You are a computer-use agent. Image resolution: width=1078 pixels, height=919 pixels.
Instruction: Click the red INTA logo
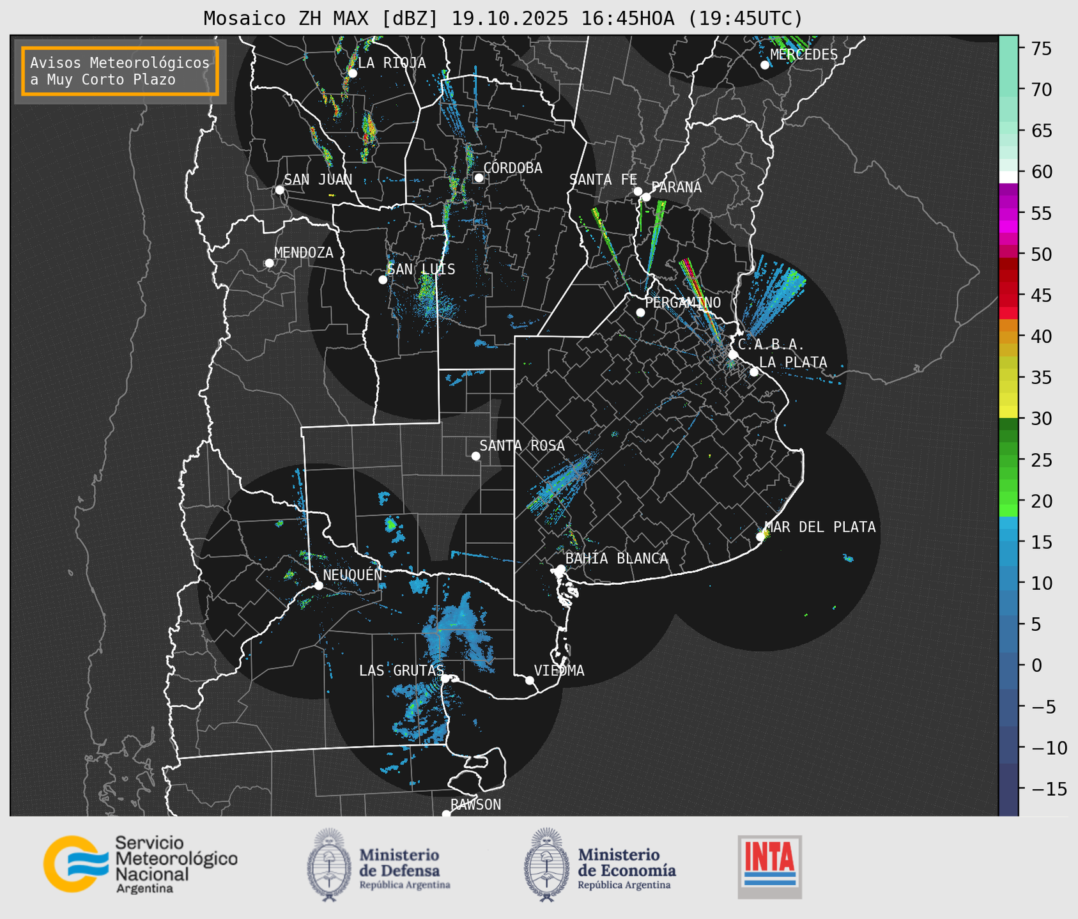tap(769, 867)
